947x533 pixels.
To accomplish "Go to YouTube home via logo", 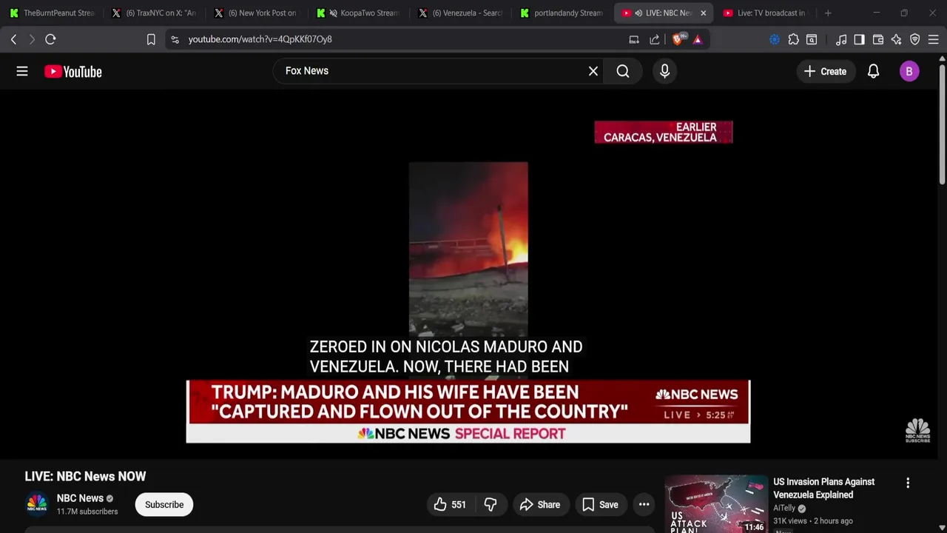I will 73,71.
